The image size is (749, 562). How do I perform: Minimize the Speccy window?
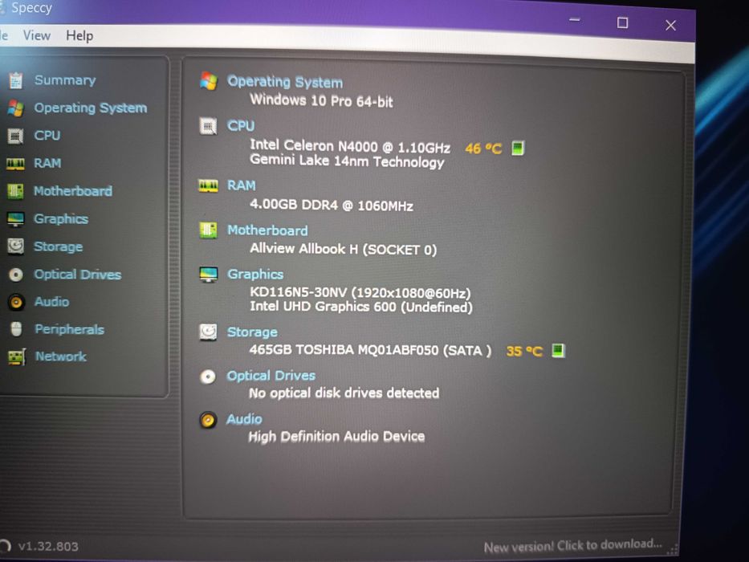575,21
